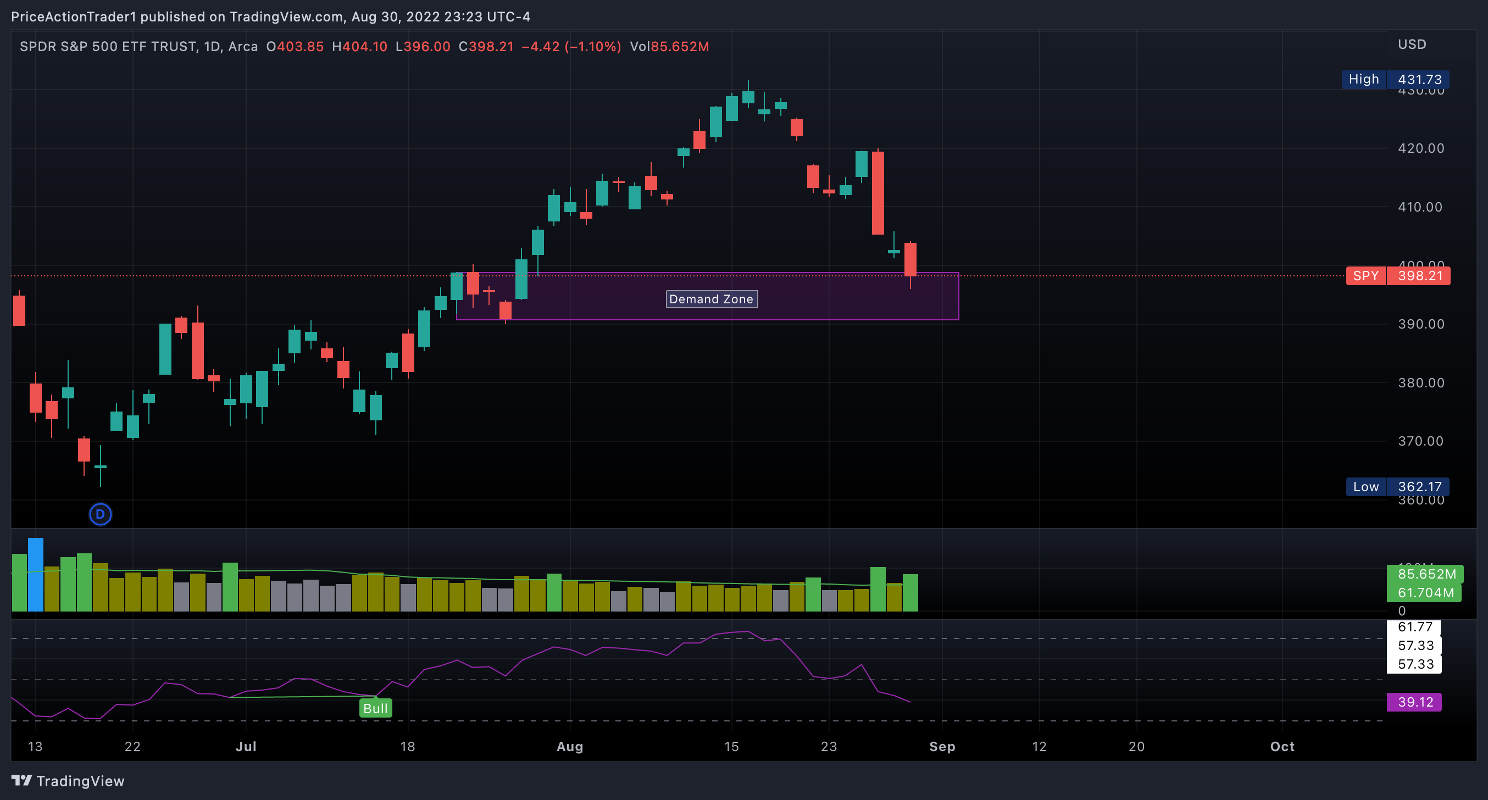
Task: Click the close value C398.21
Action: point(486,47)
